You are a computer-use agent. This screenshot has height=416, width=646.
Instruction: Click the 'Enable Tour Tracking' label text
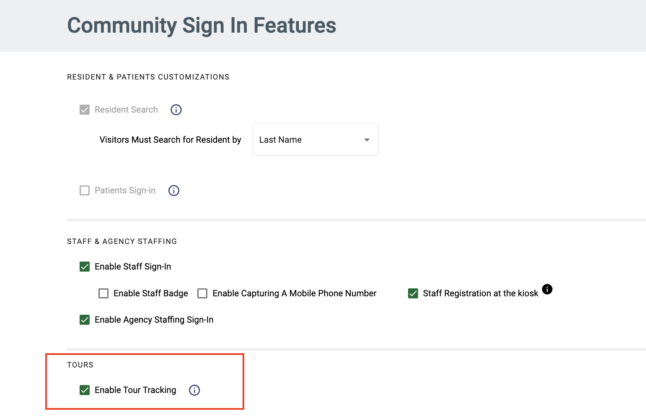[x=135, y=390]
